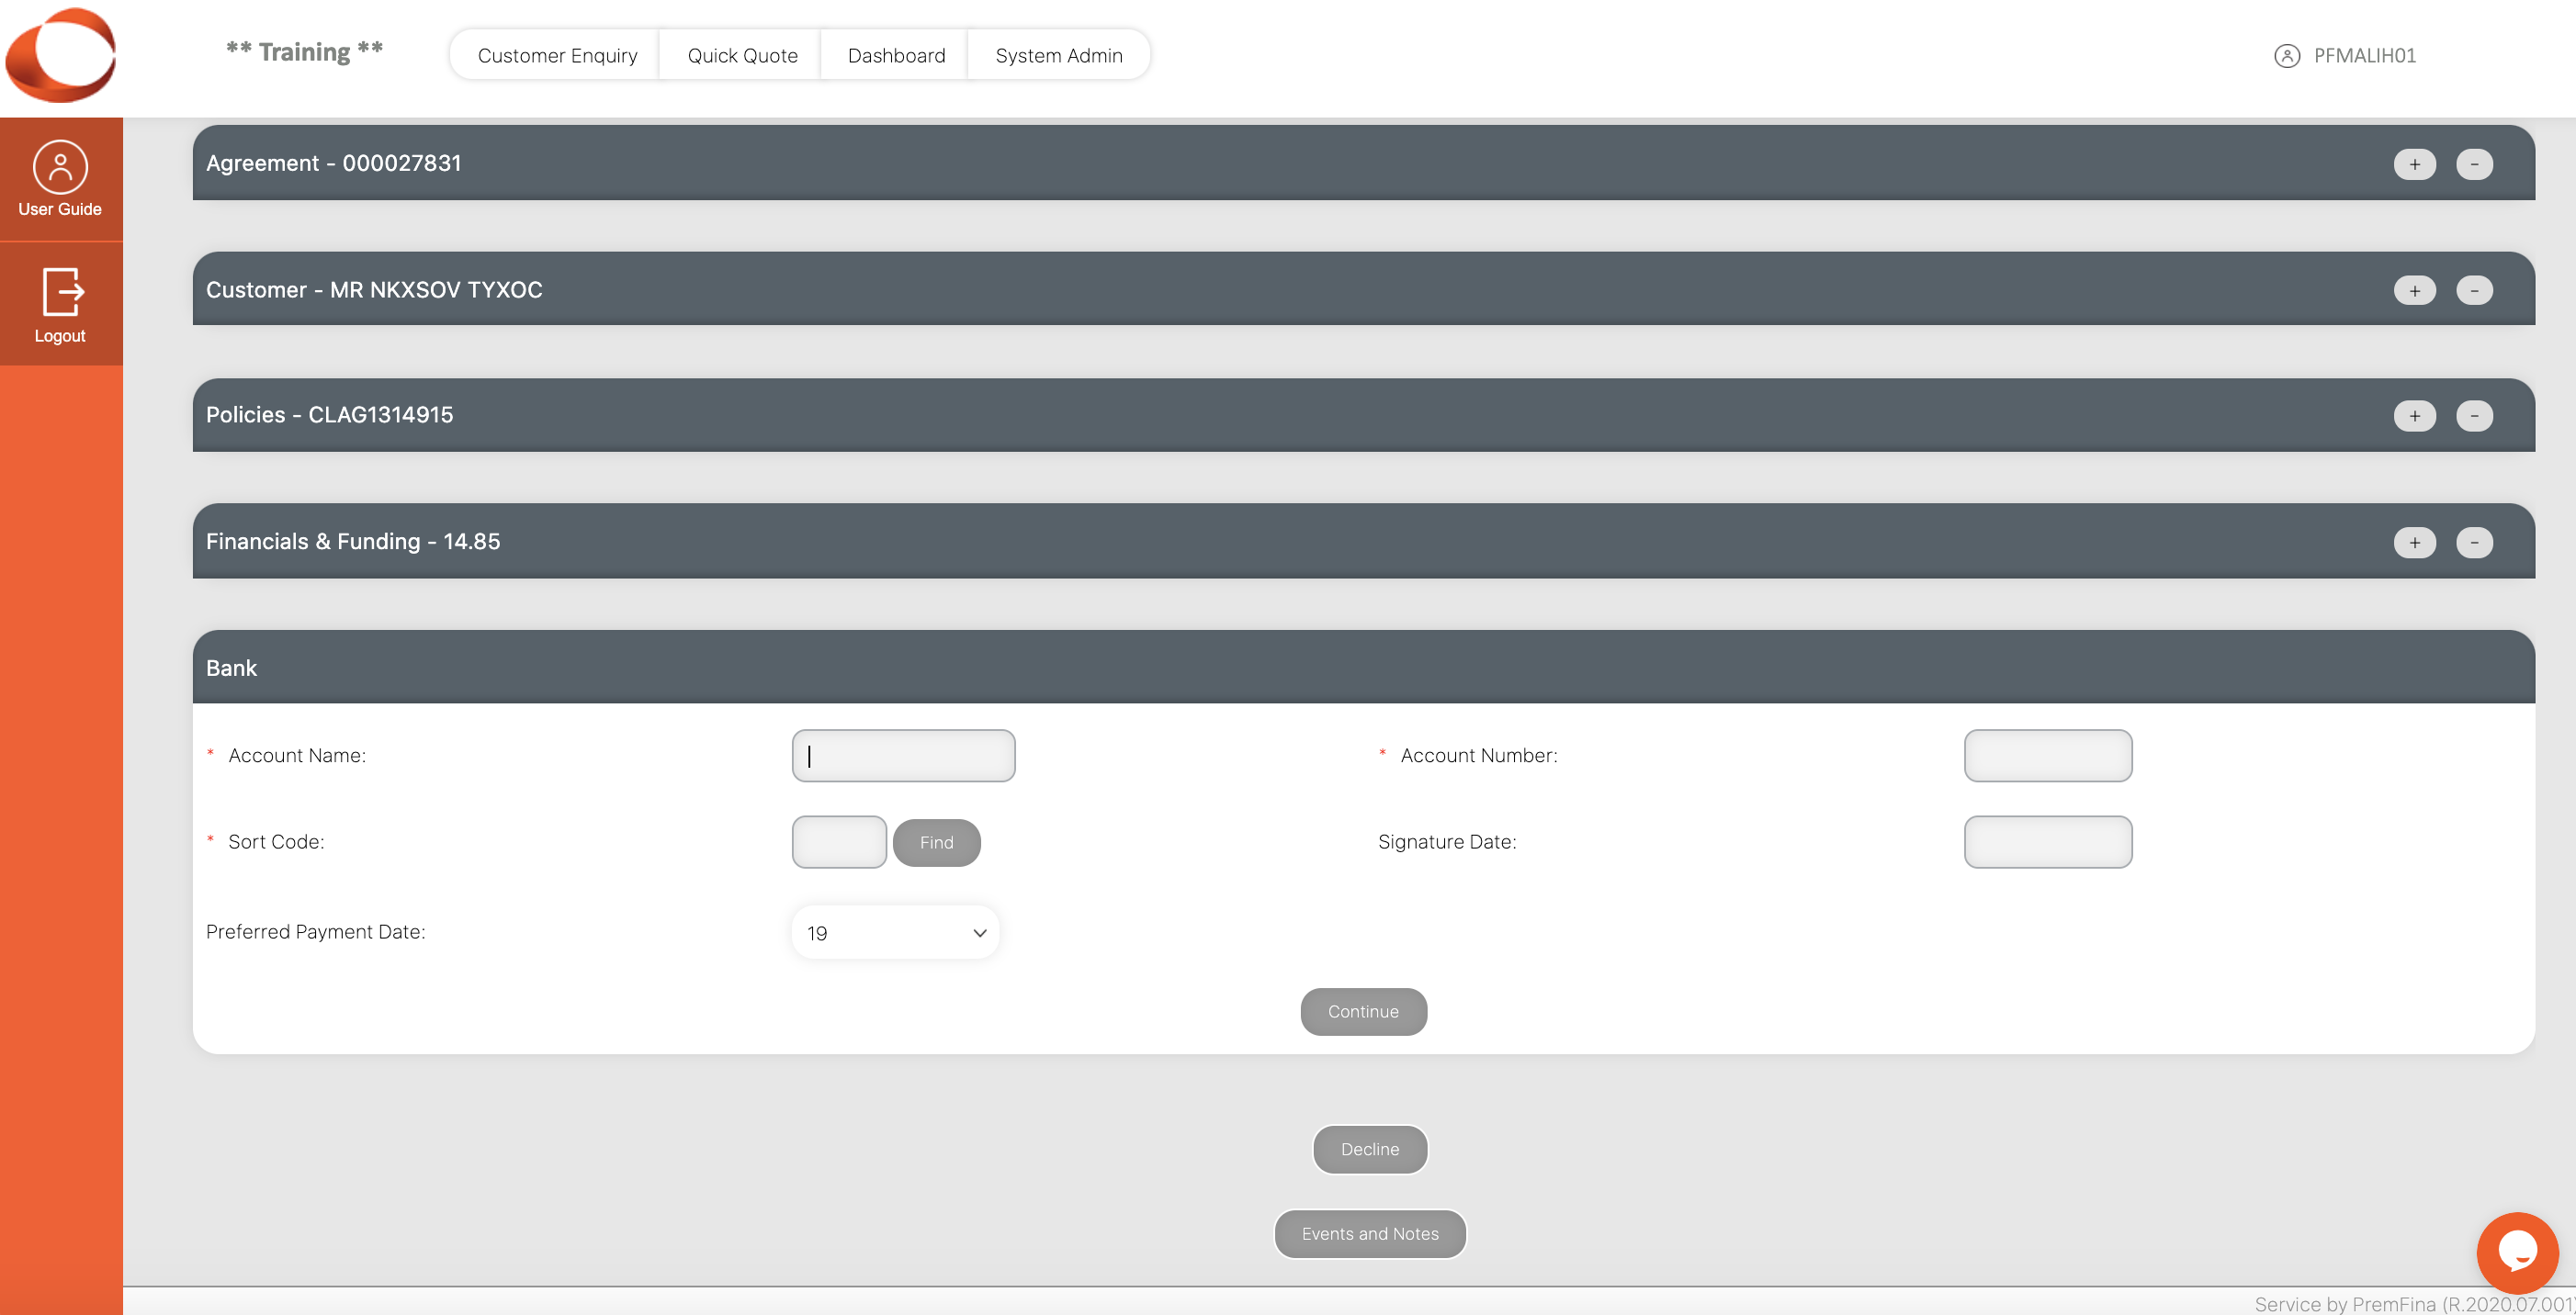Viewport: 2576px width, 1315px height.
Task: Click the expand icon on Agreement panel
Action: pyautogui.click(x=2415, y=163)
